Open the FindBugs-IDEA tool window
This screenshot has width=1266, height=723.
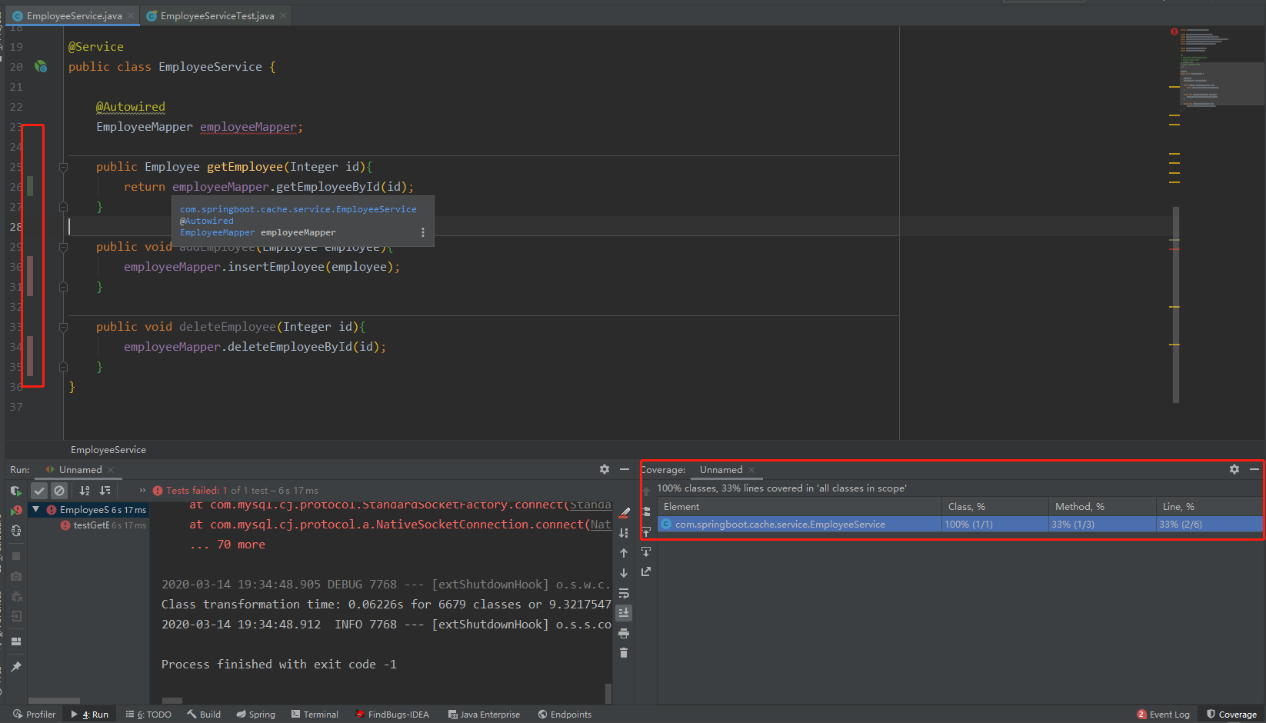point(391,715)
